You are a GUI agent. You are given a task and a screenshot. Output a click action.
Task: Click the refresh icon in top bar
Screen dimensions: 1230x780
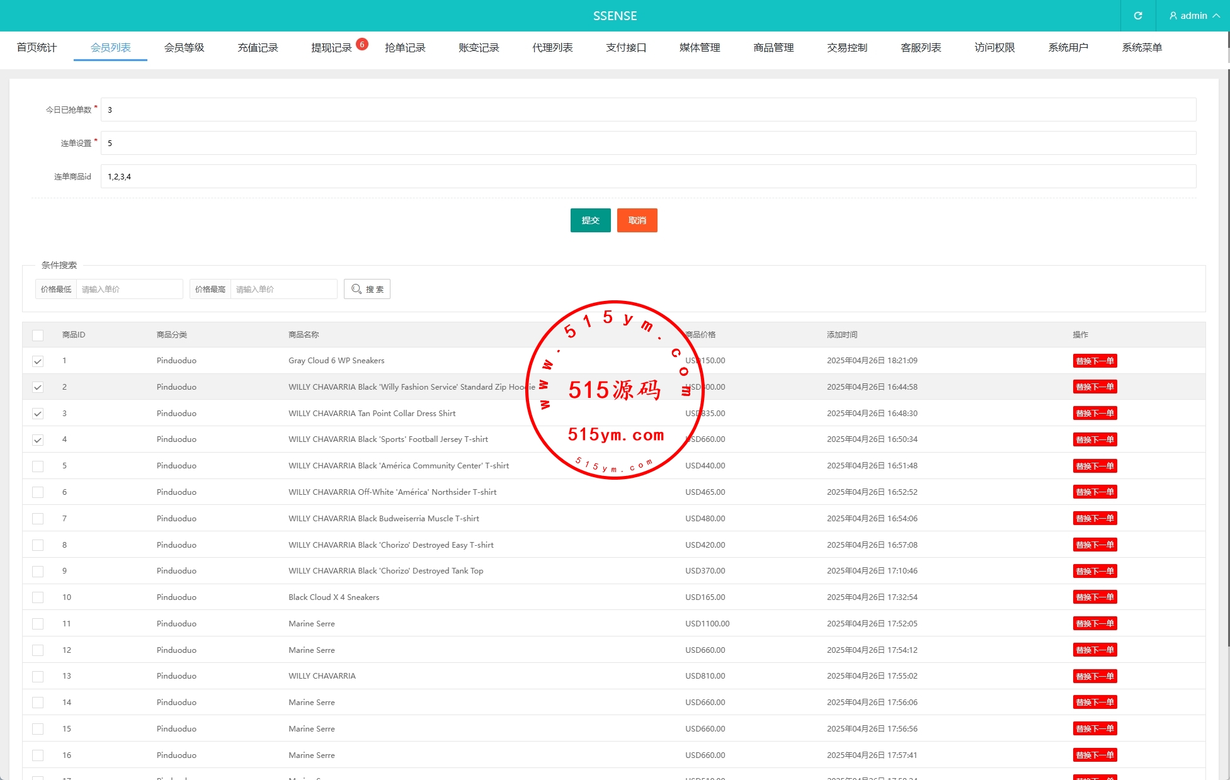[x=1137, y=16]
